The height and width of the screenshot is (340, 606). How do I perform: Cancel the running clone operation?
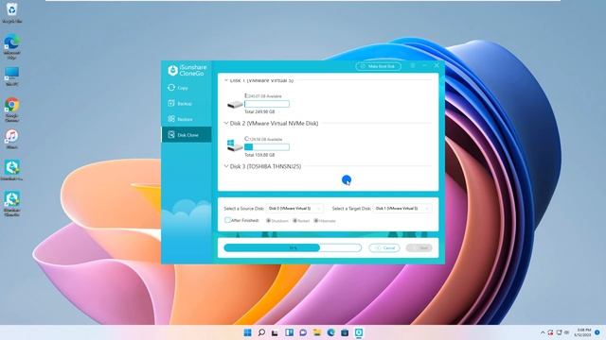pos(384,247)
